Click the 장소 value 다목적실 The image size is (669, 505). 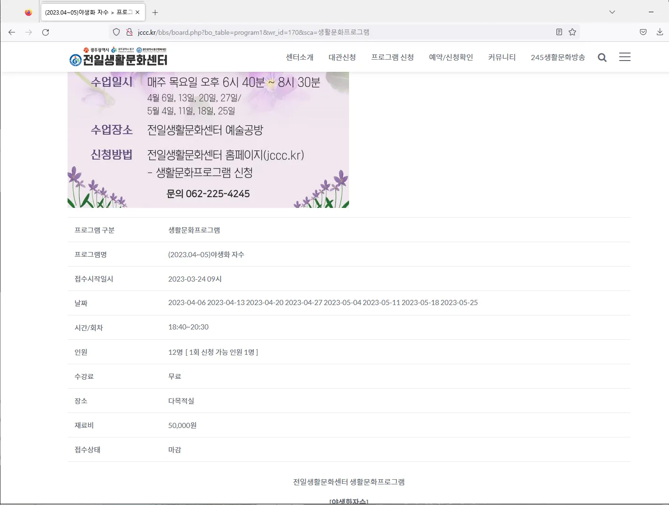(x=181, y=401)
